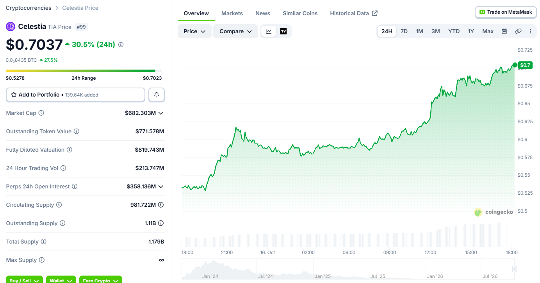Viewport: 540px width, 283px height.
Task: Show Max Supply info tooltip
Action: click(42, 260)
